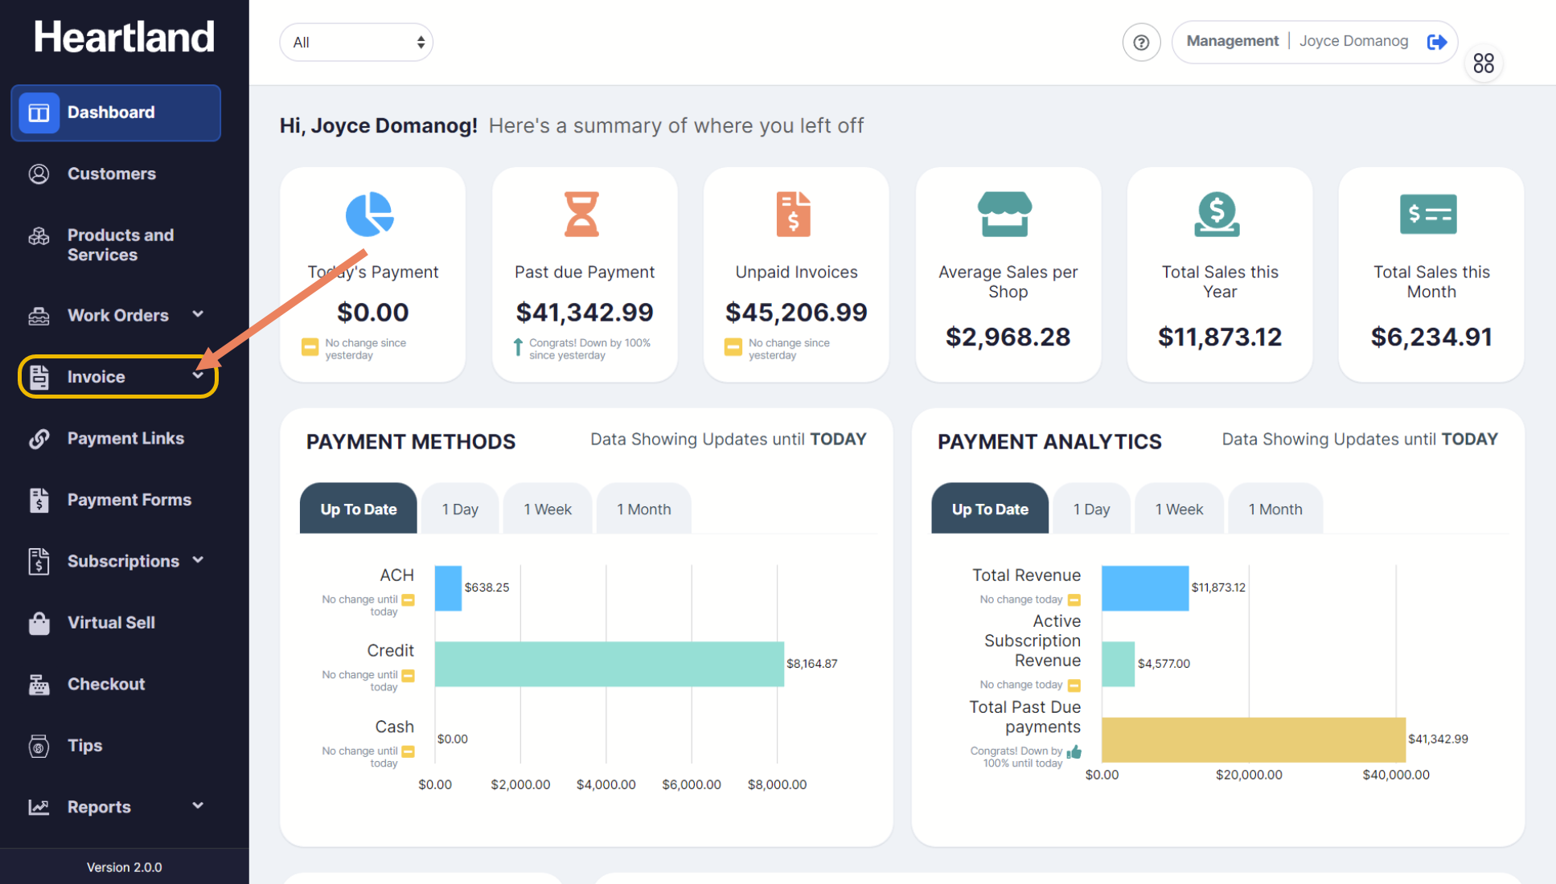1556x884 pixels.
Task: Click the Payment Links chain icon
Action: 39,439
